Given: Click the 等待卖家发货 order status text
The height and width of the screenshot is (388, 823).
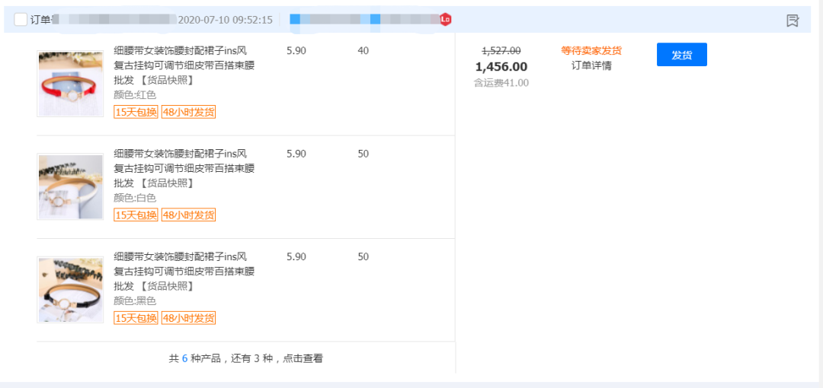Looking at the screenshot, I should click(x=591, y=50).
